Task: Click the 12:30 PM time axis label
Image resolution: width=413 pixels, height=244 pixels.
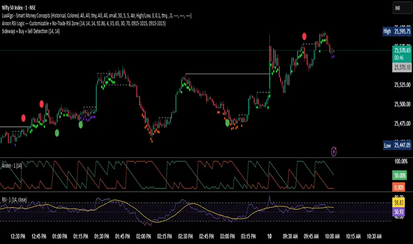Action: tap(18, 236)
